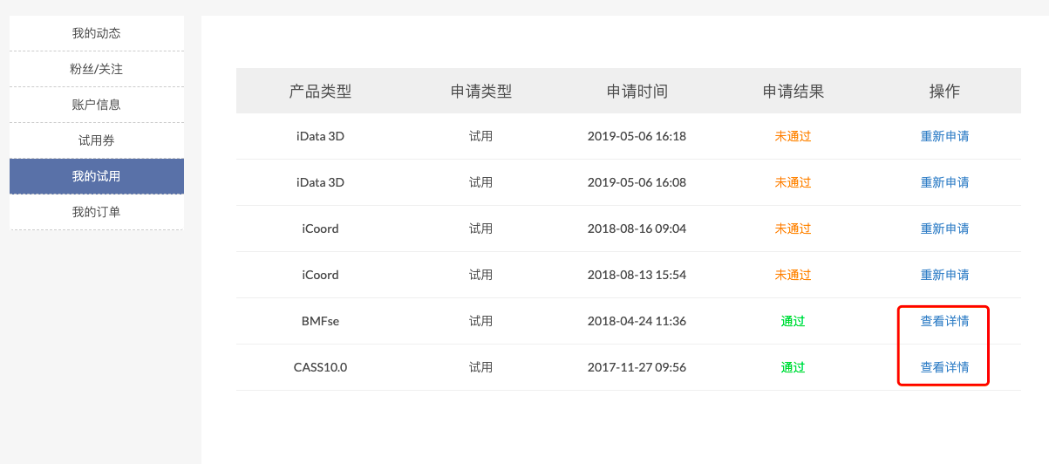Select 账户信息 in the left menu
This screenshot has height=464, width=1049.
96,105
